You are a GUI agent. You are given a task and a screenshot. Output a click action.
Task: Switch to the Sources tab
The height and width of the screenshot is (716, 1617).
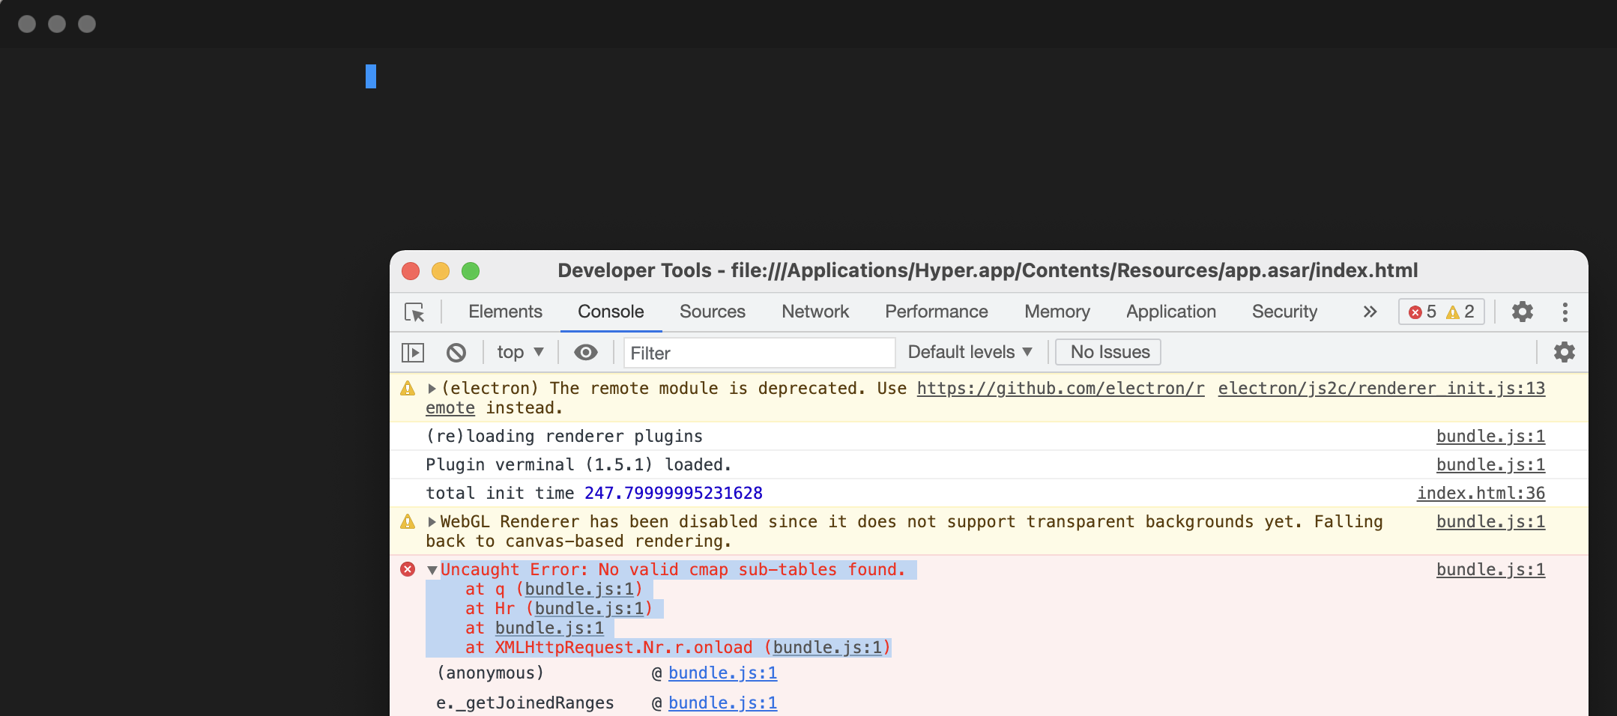(712, 312)
